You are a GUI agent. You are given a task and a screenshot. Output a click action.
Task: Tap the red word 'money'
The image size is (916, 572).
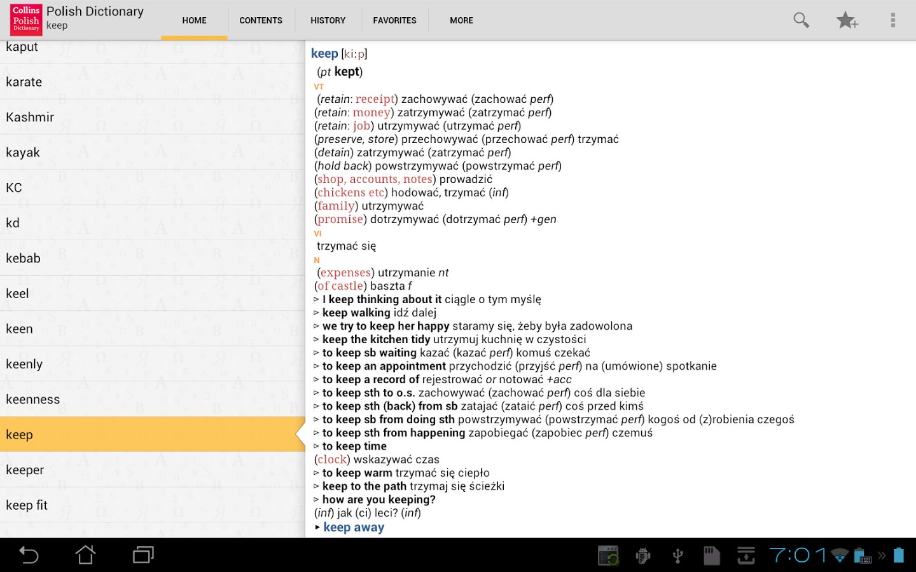pos(371,112)
